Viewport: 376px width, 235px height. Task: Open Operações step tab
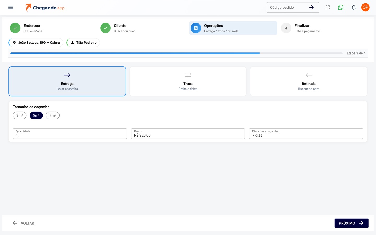click(233, 28)
